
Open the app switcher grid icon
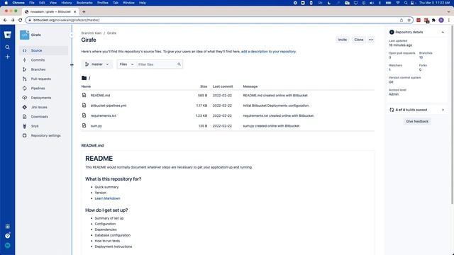tap(8, 227)
